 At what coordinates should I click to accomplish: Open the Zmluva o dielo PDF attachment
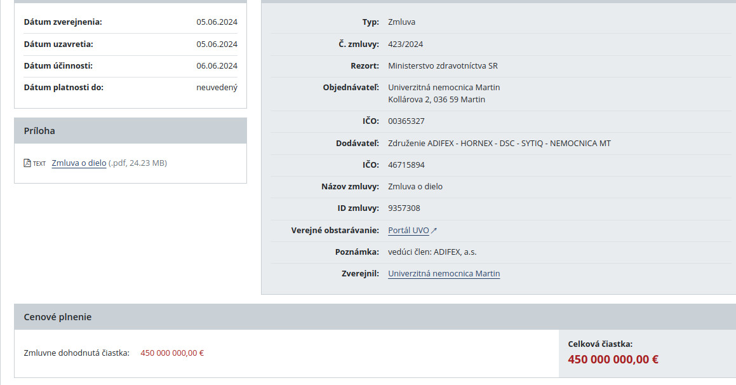click(79, 163)
